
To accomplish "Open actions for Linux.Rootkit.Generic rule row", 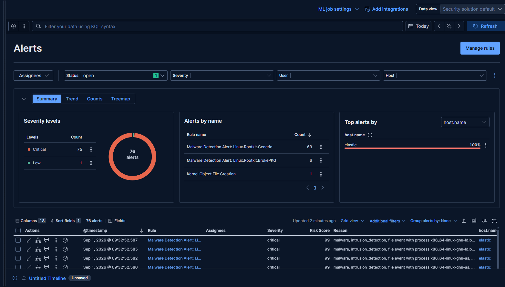I will [321, 147].
